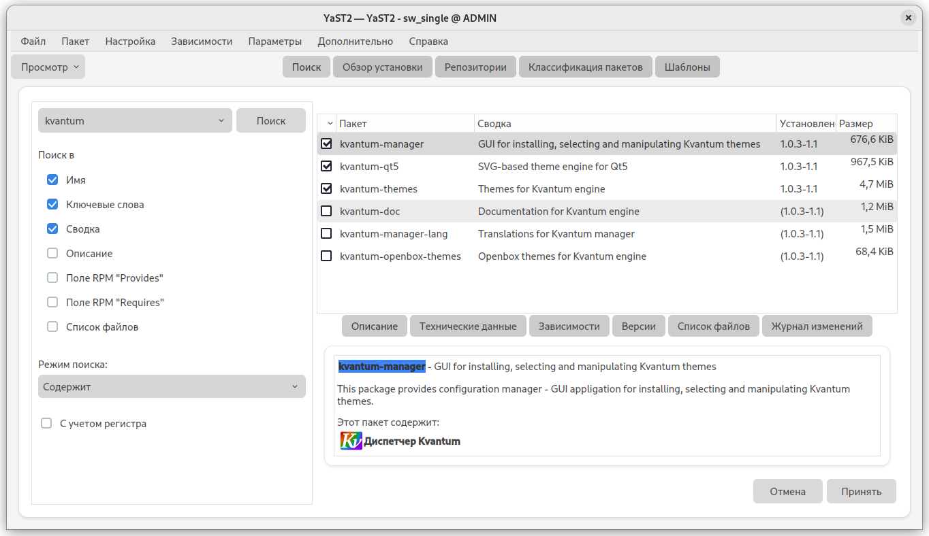
Task: Switch to the Классификация пакетов tab
Action: (586, 67)
